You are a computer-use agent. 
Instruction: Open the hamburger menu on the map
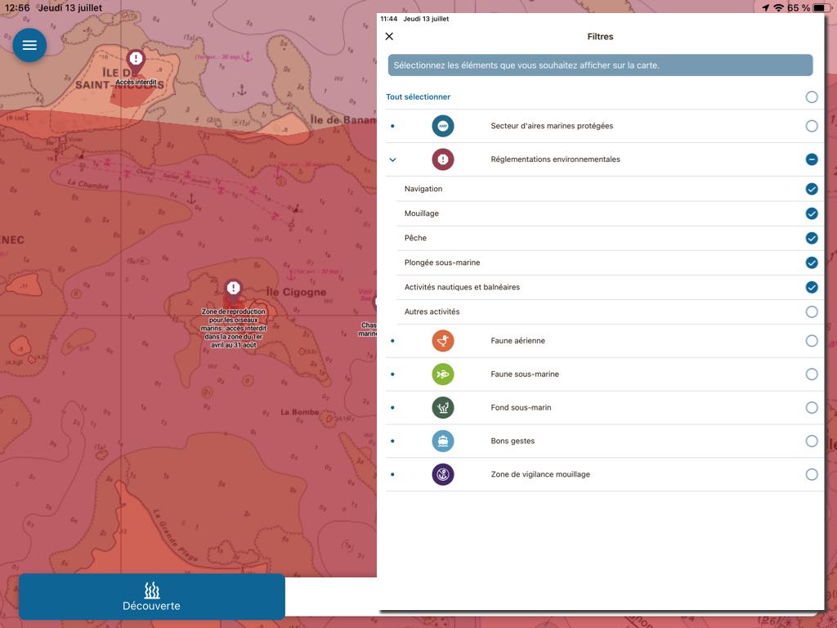29,45
